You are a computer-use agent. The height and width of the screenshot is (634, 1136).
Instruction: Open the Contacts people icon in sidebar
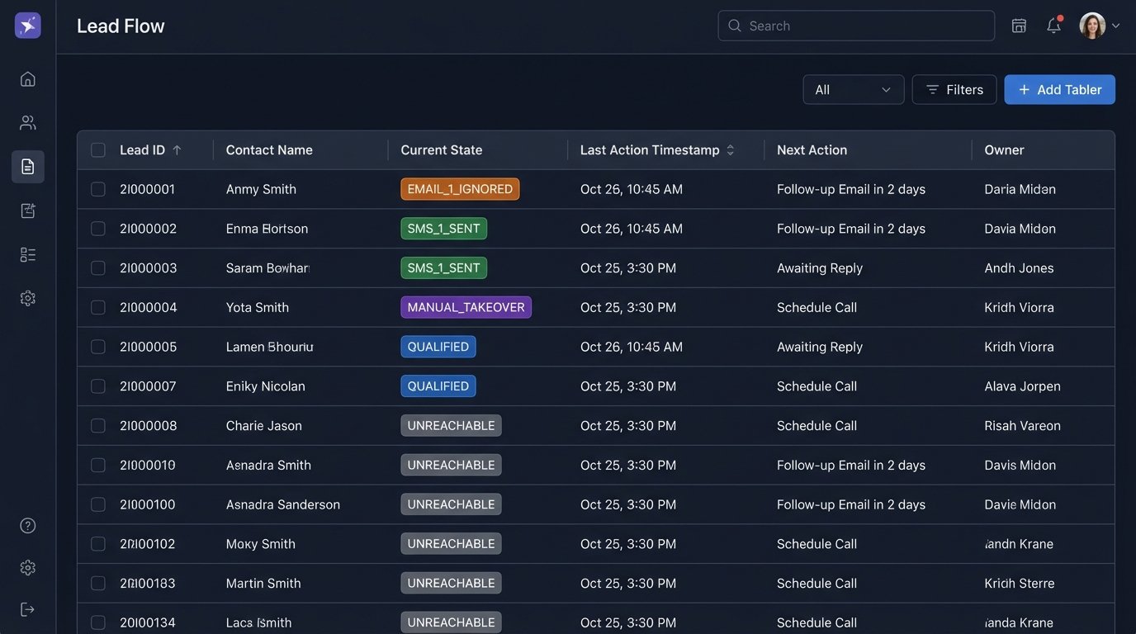pyautogui.click(x=28, y=123)
